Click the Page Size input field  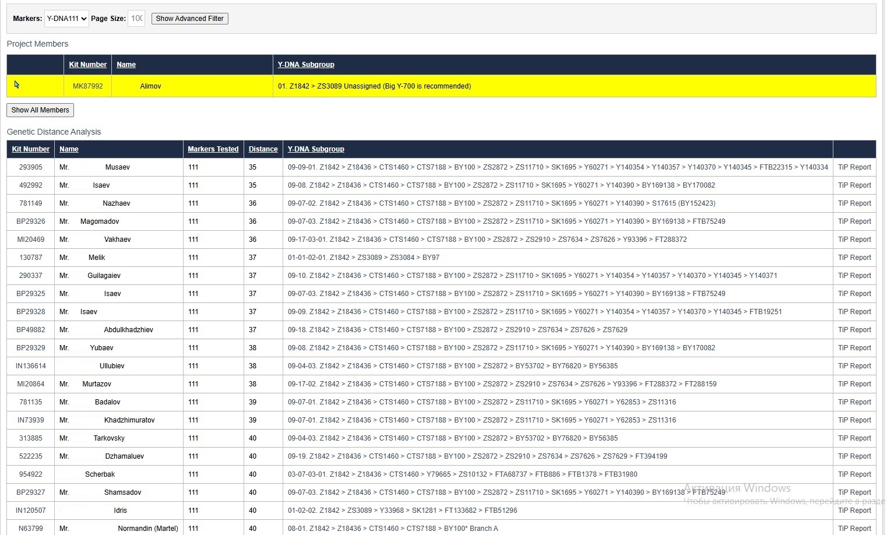tap(136, 19)
